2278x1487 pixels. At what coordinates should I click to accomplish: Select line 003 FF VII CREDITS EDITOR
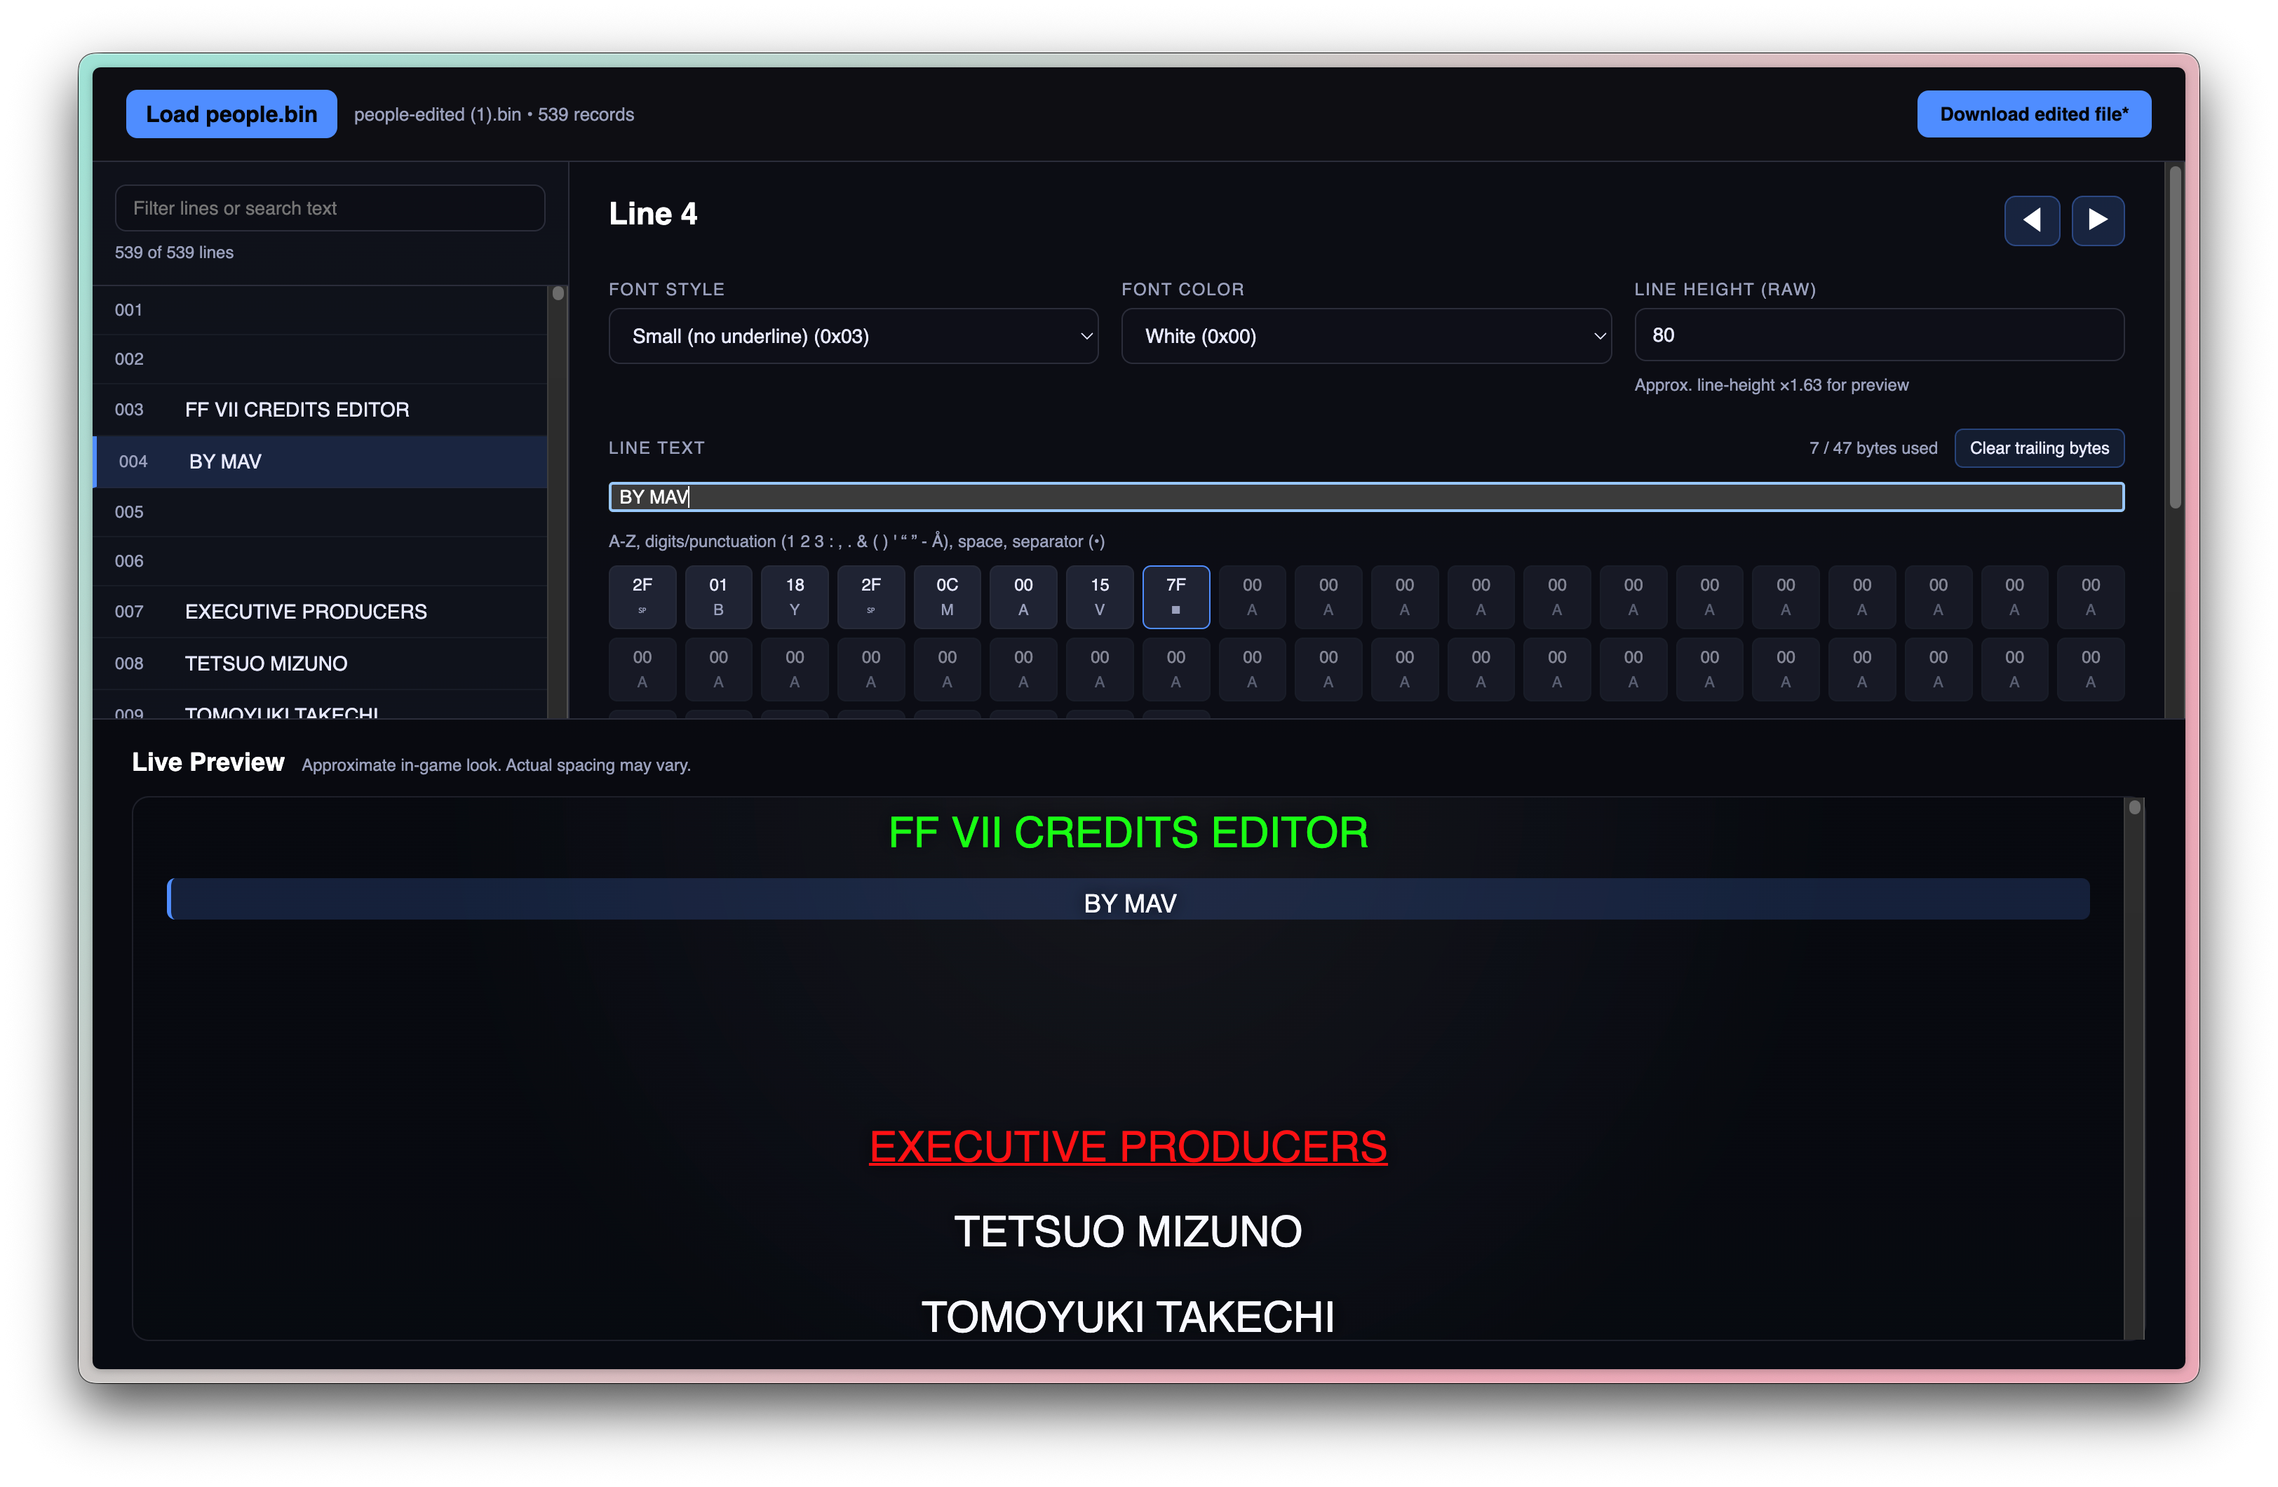(320, 410)
